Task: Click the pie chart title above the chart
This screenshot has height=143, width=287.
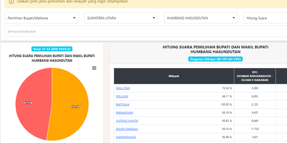Action: tap(52, 58)
